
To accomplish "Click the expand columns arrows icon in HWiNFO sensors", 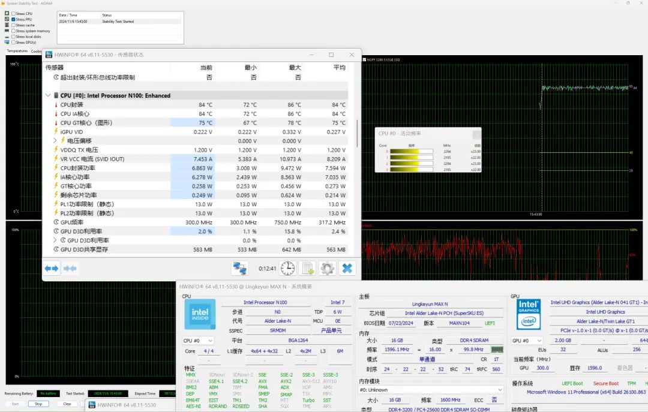I will pyautogui.click(x=52, y=269).
